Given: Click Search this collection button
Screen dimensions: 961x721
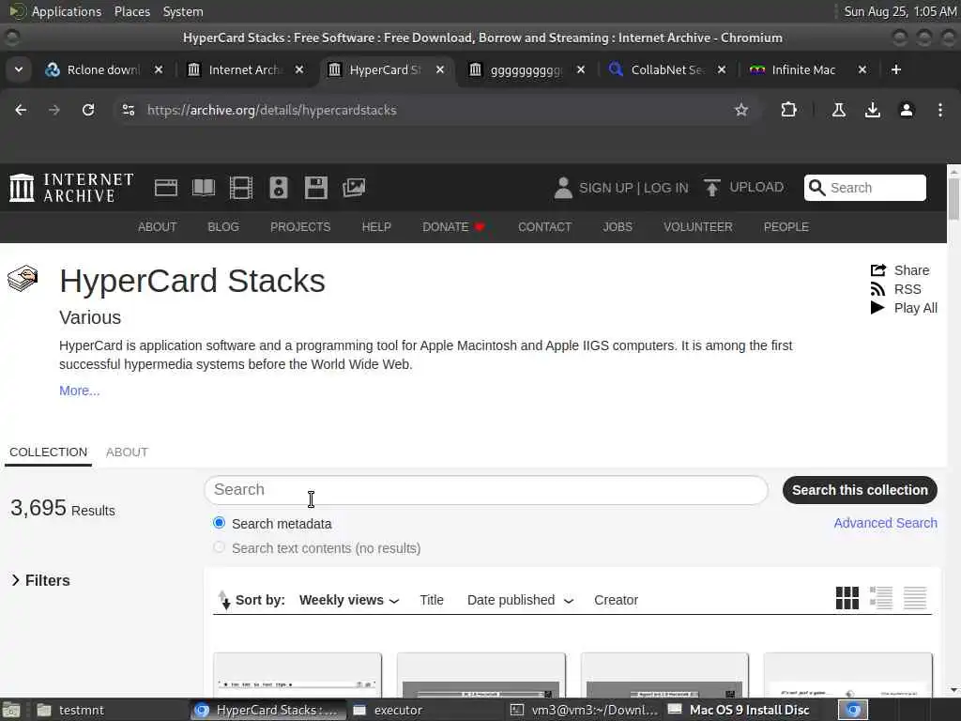Looking at the screenshot, I should [860, 490].
